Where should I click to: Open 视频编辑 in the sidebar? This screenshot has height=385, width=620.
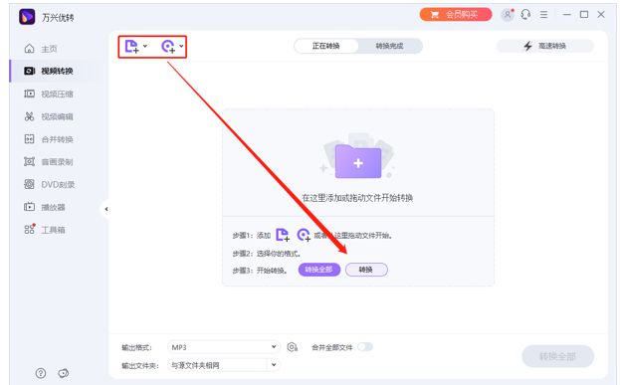tap(57, 116)
